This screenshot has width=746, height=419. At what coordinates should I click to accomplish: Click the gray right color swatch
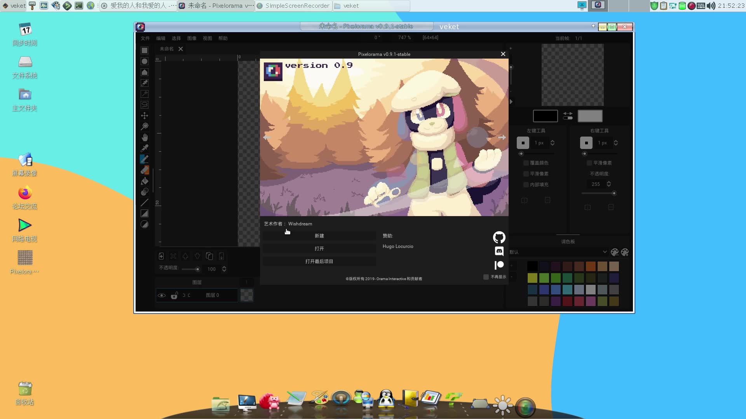point(590,116)
